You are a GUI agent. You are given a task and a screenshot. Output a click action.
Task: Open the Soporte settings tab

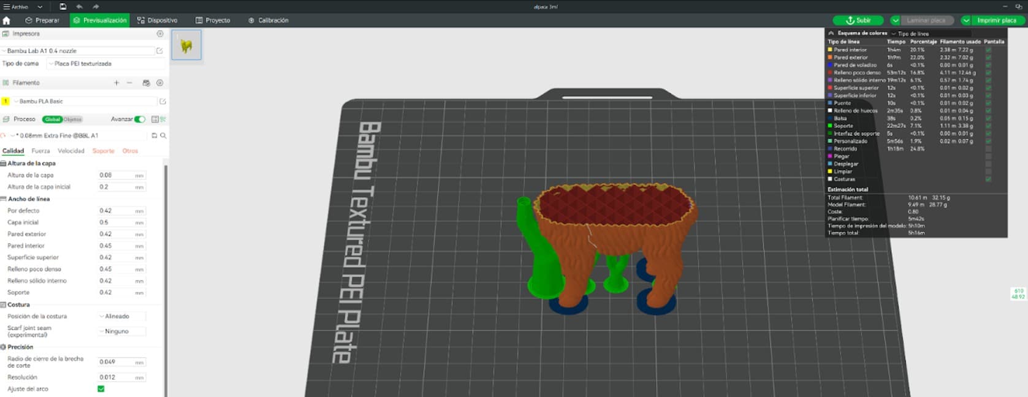click(x=104, y=151)
